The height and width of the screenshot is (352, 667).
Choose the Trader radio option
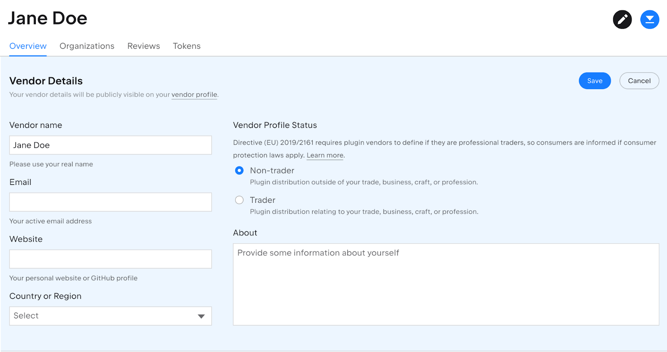click(239, 200)
